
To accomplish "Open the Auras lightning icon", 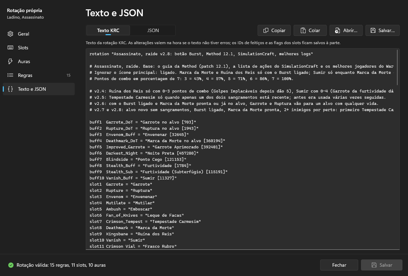I will (10, 61).
